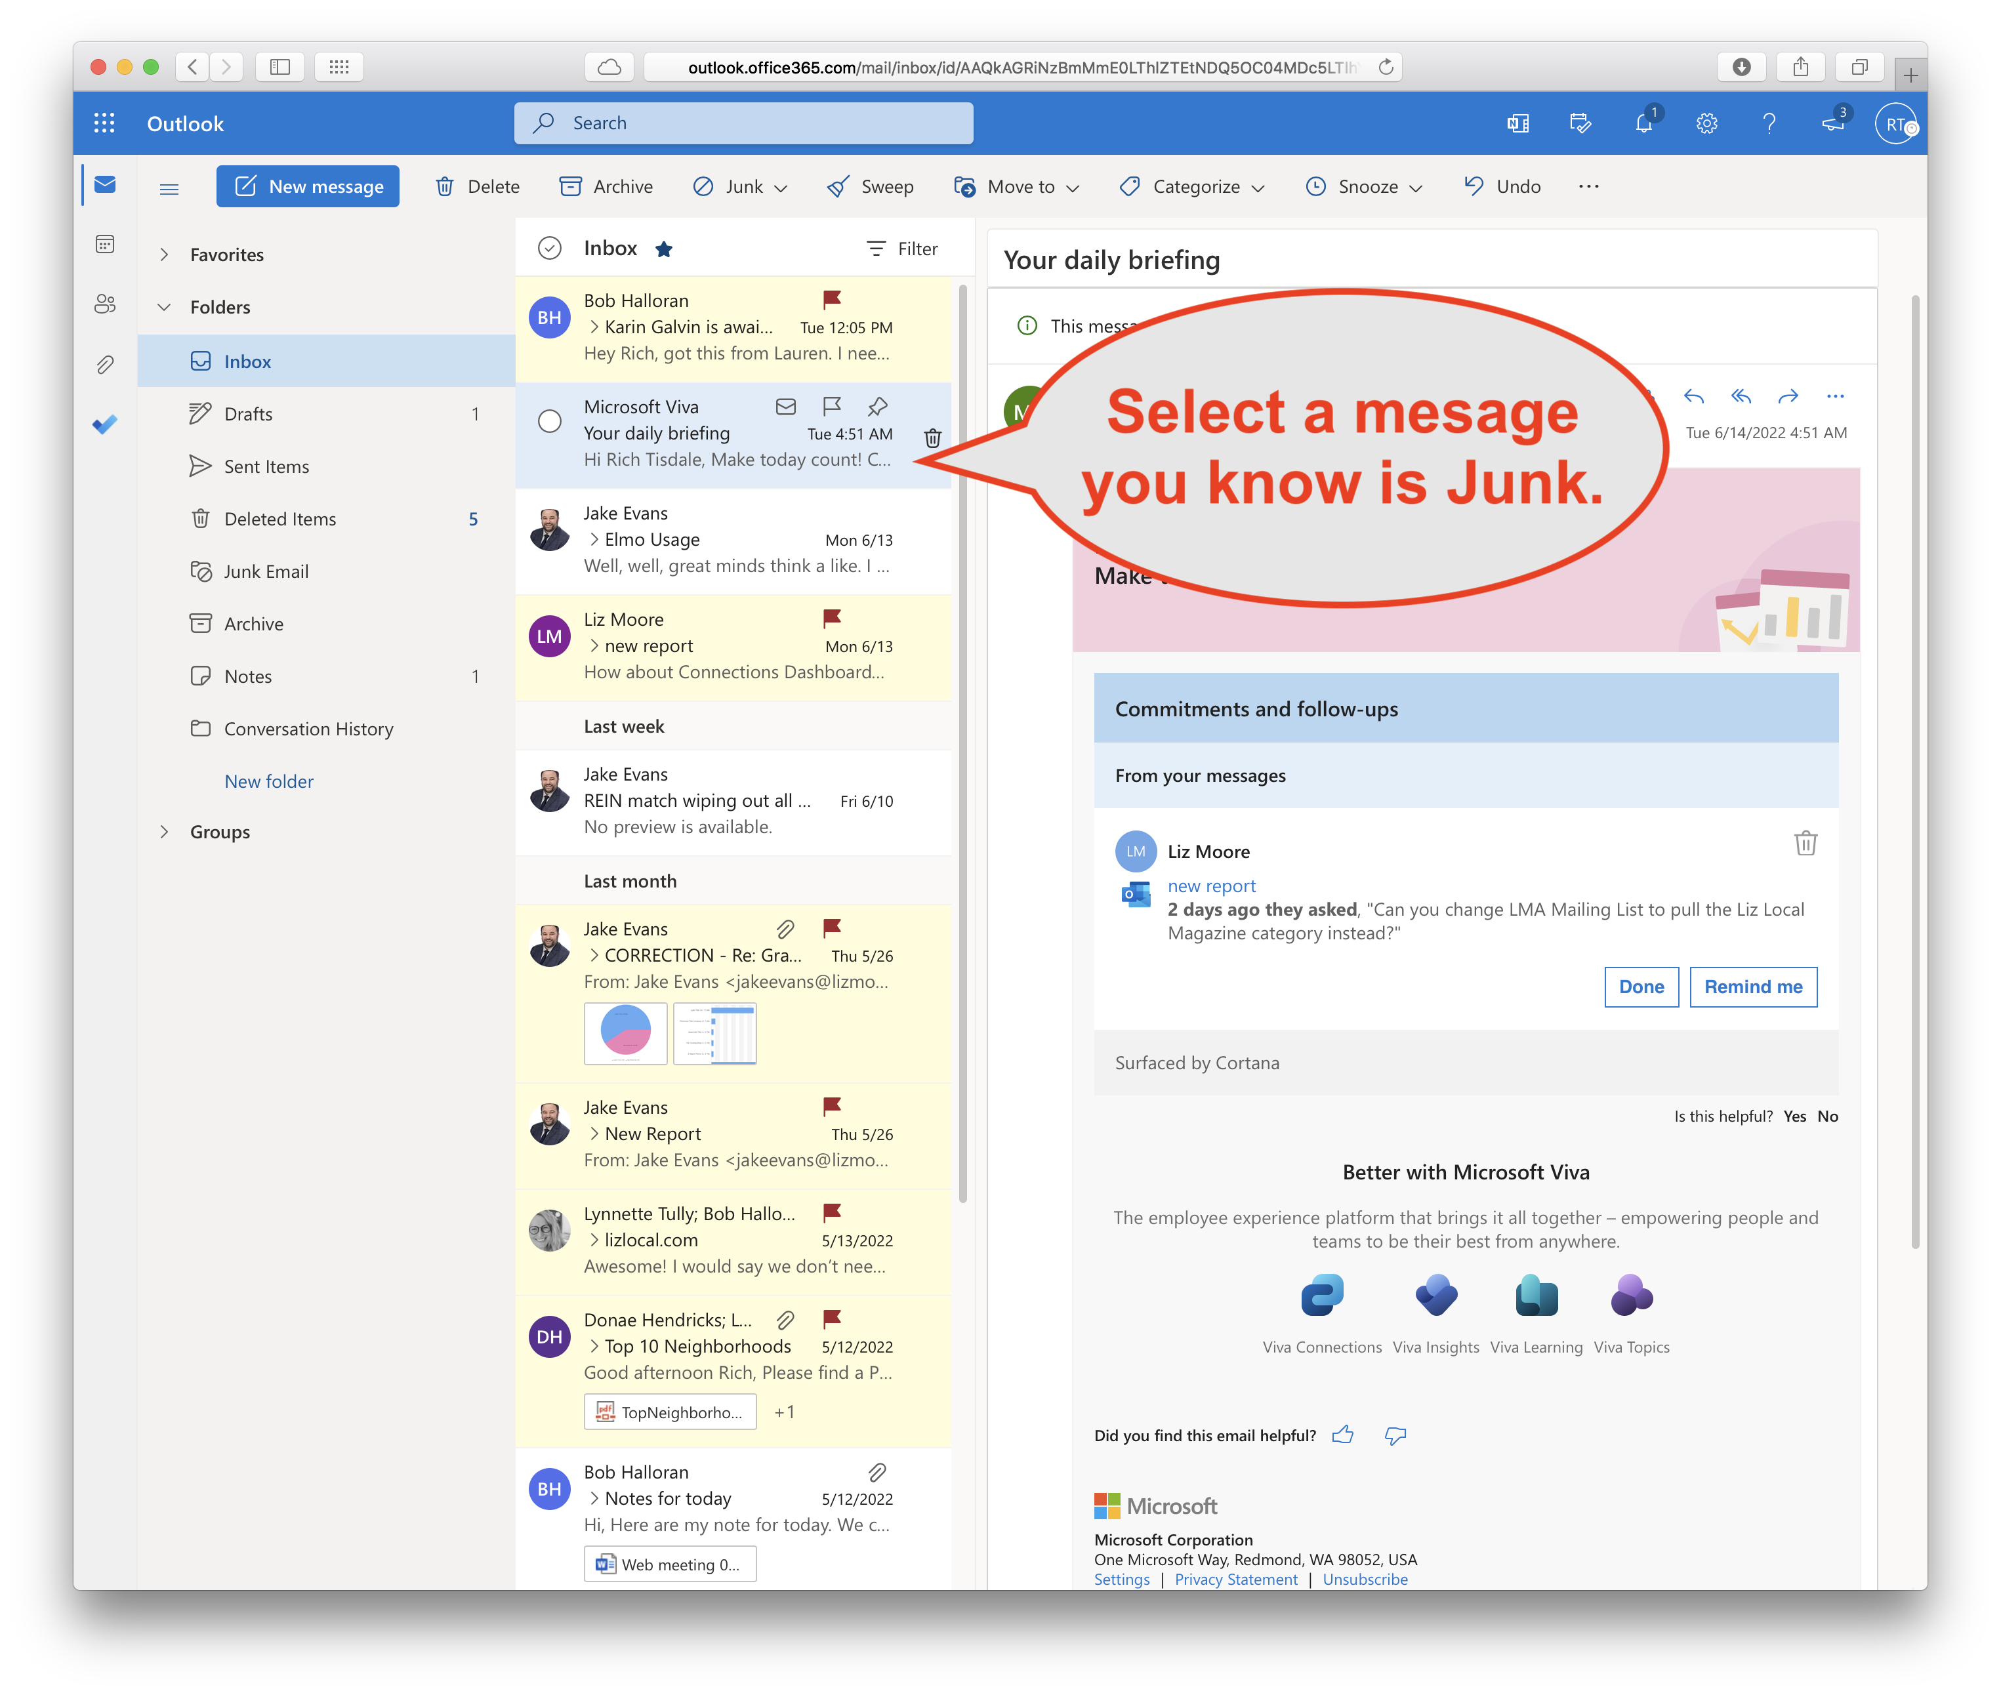The image size is (2001, 1695).
Task: Expand the Favorites section
Action: 165,255
